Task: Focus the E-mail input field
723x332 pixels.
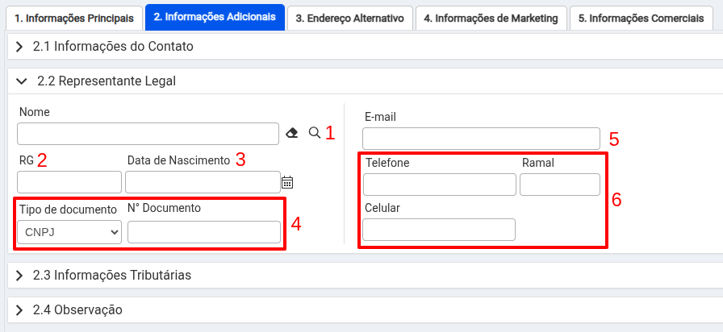Action: (482, 139)
